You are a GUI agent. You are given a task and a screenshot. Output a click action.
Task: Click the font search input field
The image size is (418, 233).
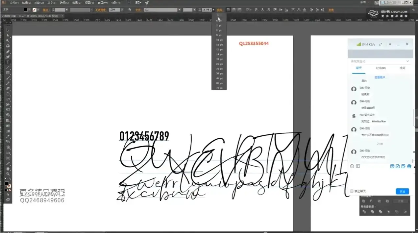click(x=161, y=10)
